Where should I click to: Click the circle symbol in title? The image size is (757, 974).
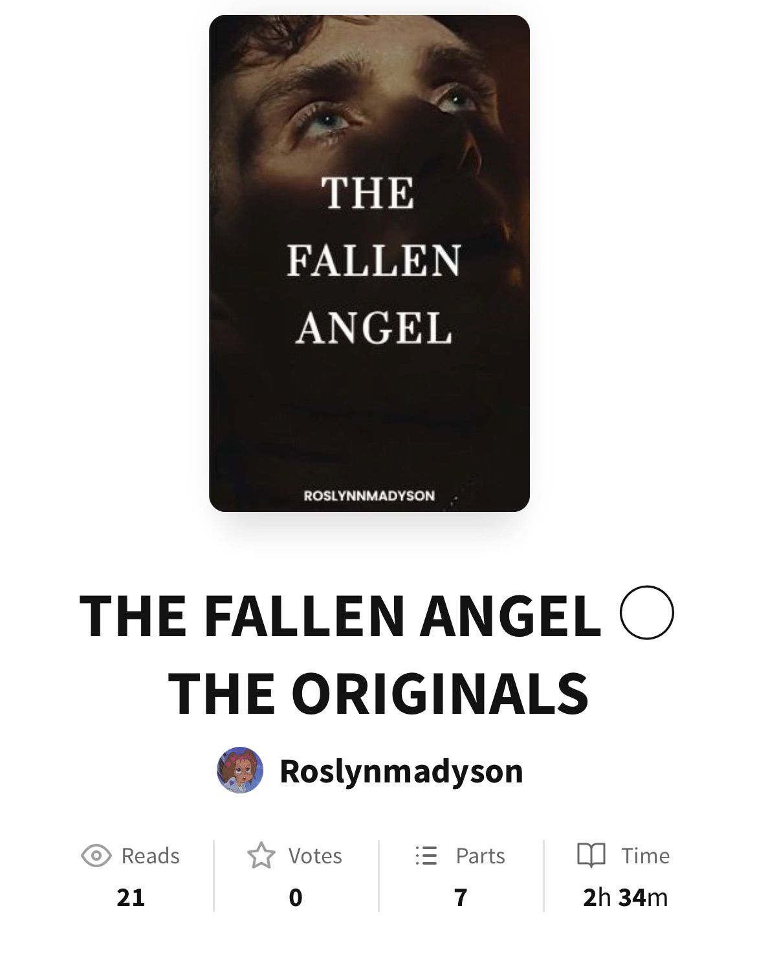[646, 613]
